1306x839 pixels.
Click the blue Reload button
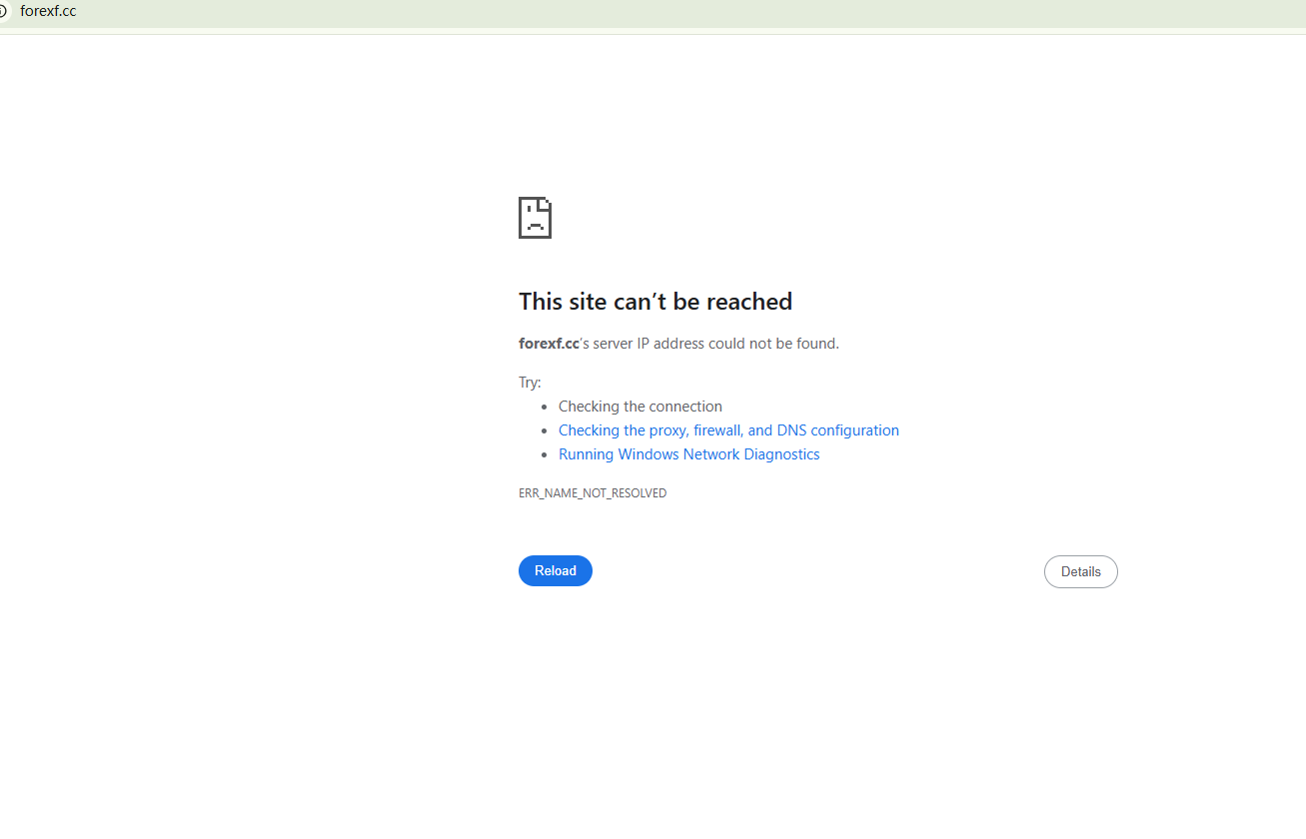(x=555, y=570)
